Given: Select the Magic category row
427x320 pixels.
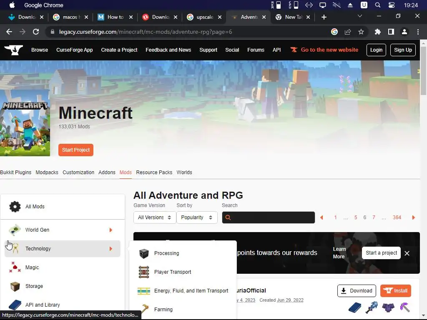Looking at the screenshot, I should 63,267.
